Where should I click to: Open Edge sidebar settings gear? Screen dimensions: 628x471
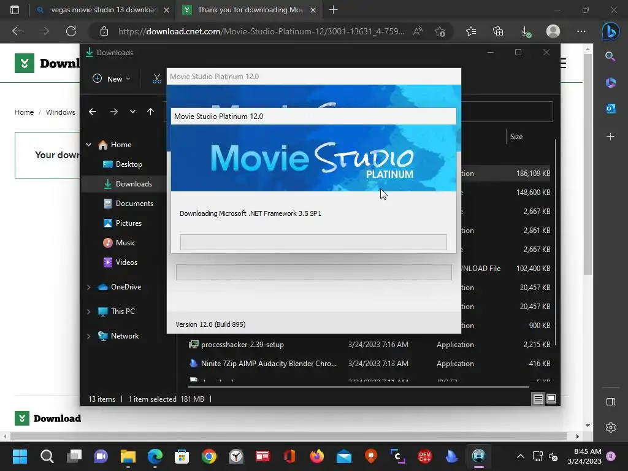click(611, 427)
